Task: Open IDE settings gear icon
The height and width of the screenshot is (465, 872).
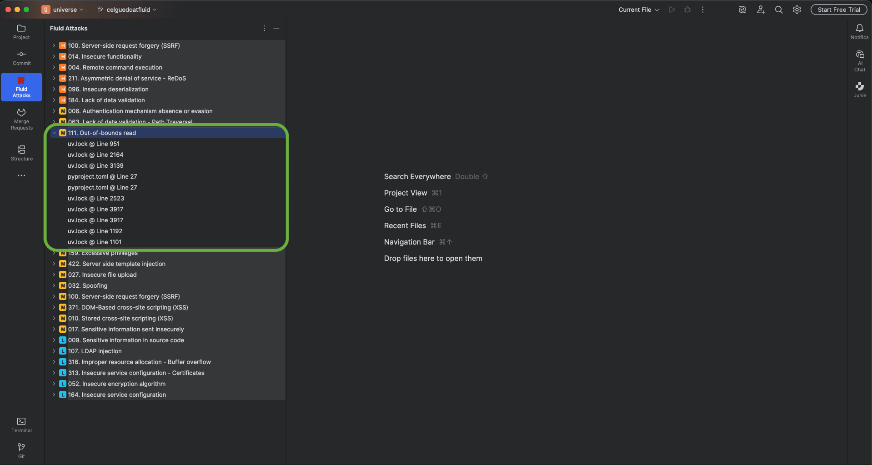Action: (x=797, y=10)
